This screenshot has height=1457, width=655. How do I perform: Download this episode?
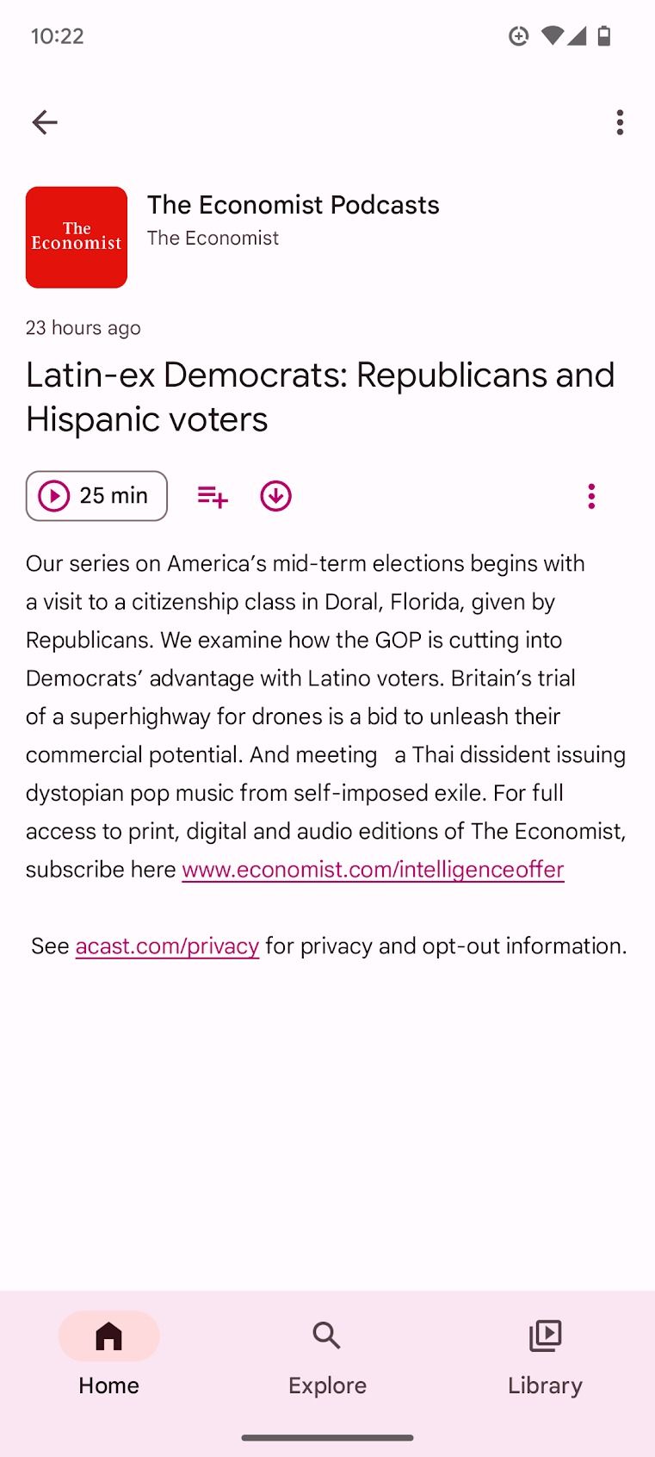point(275,496)
